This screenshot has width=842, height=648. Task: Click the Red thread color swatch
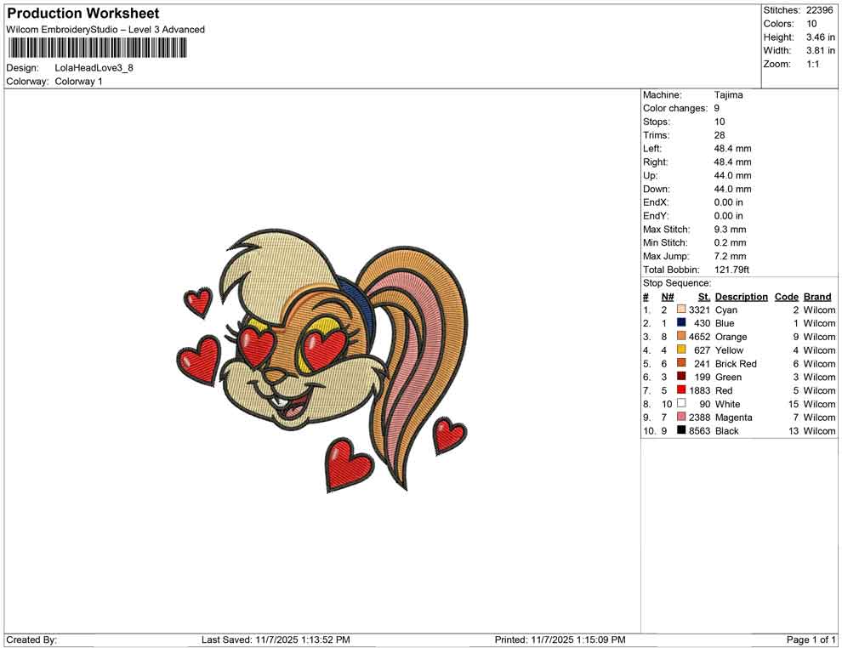[681, 389]
